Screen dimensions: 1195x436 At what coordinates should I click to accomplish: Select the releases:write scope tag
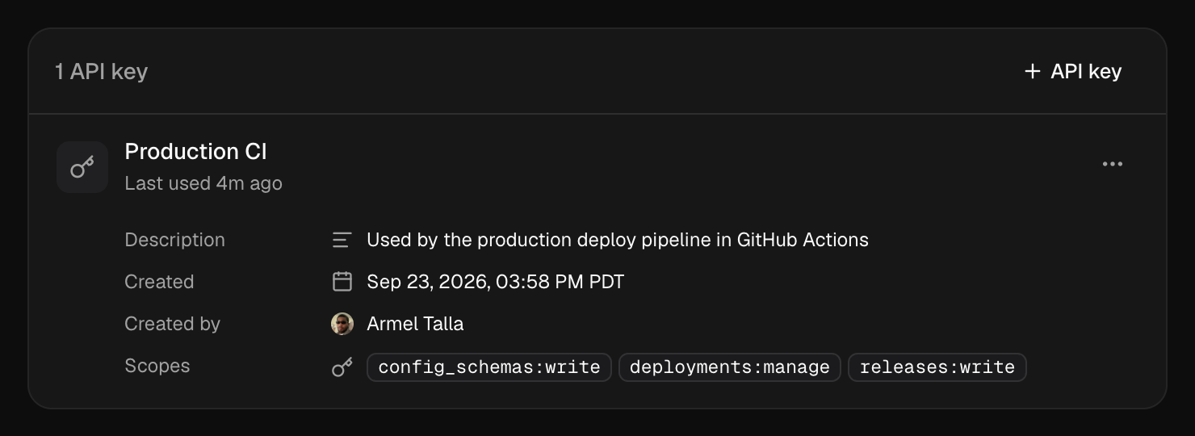tap(937, 367)
